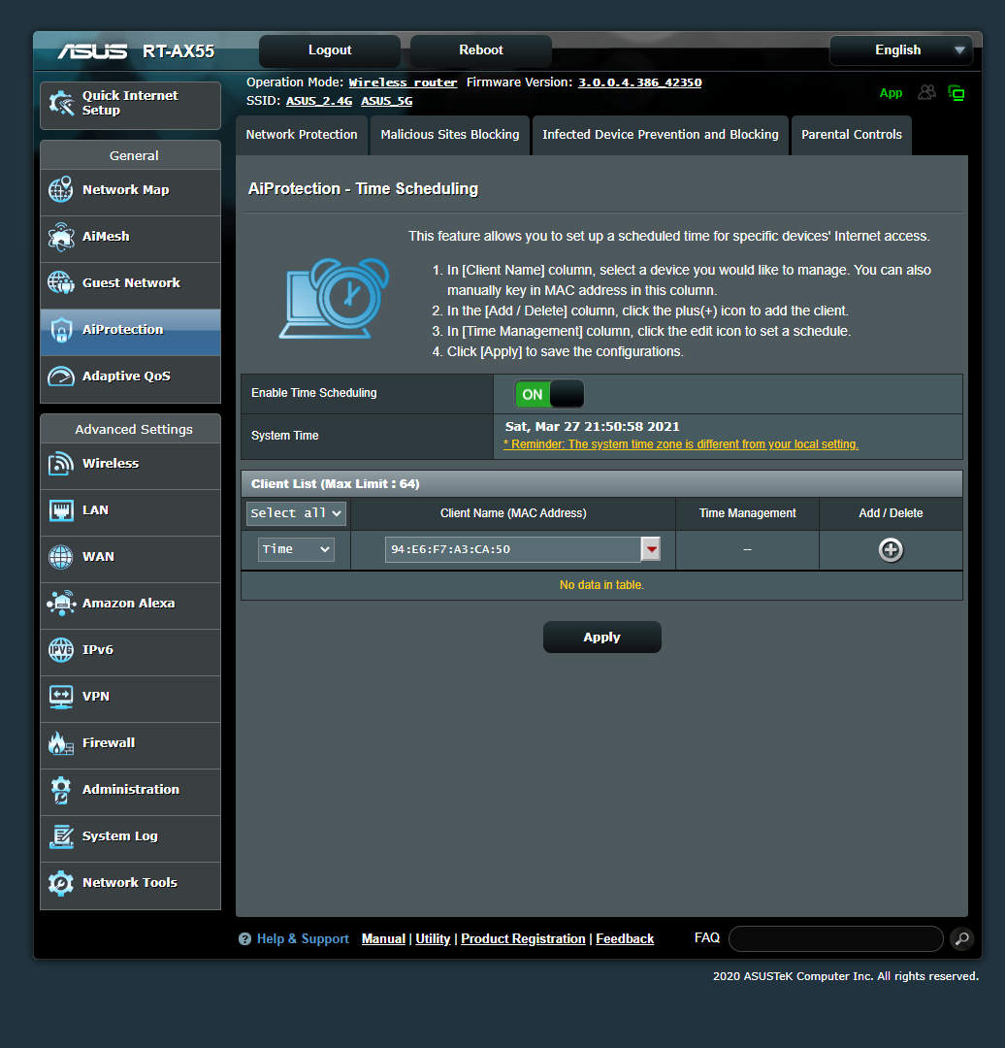Click the FAQ search input field

point(836,939)
